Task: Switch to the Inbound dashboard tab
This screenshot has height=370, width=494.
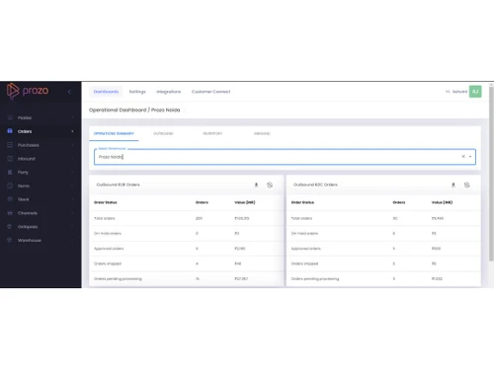Action: point(262,133)
